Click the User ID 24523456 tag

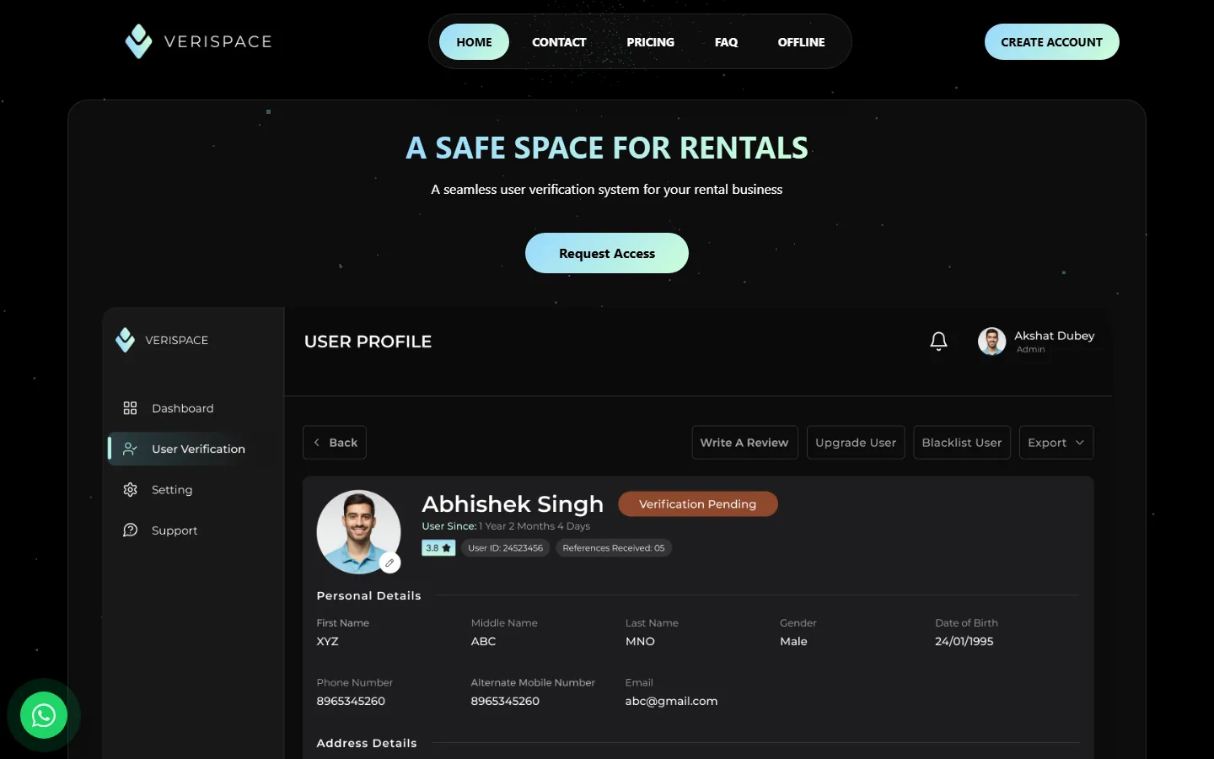click(x=506, y=548)
